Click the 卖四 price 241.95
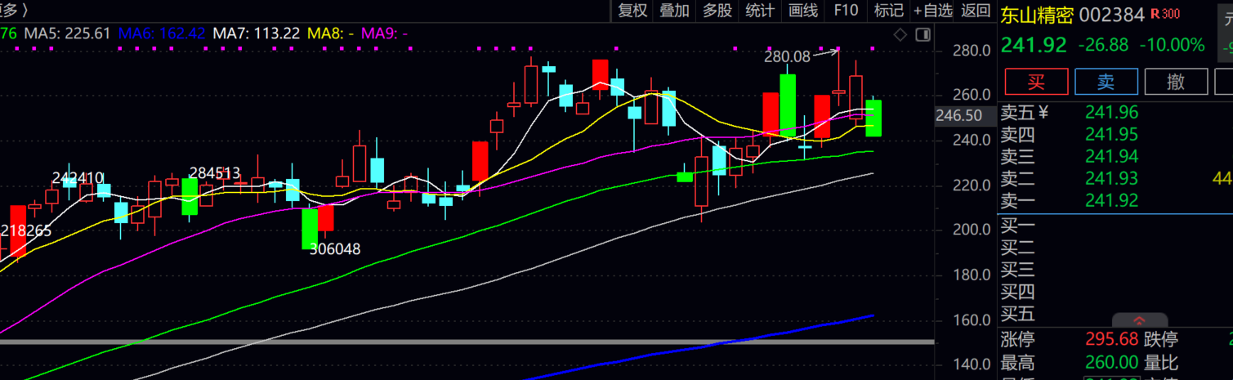This screenshot has width=1233, height=380. pos(1111,135)
